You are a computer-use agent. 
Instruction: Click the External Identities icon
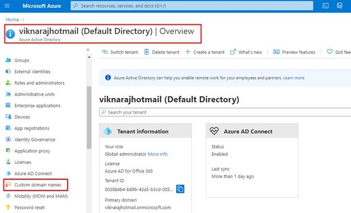(x=8, y=72)
